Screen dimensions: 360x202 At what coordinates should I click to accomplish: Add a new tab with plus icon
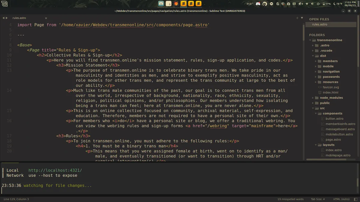coord(297,18)
